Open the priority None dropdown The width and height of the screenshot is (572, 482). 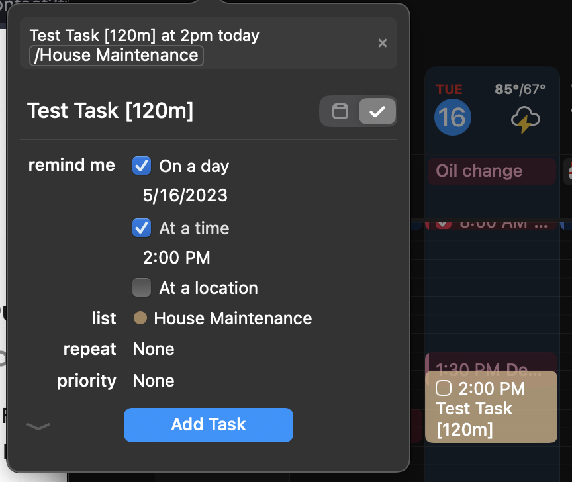[x=154, y=381]
